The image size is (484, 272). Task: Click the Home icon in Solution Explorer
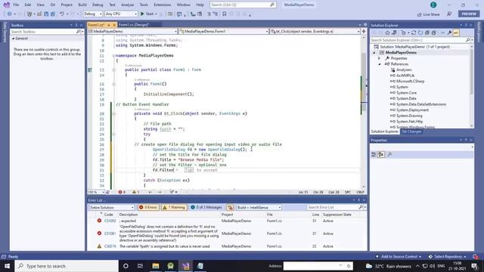point(388,32)
